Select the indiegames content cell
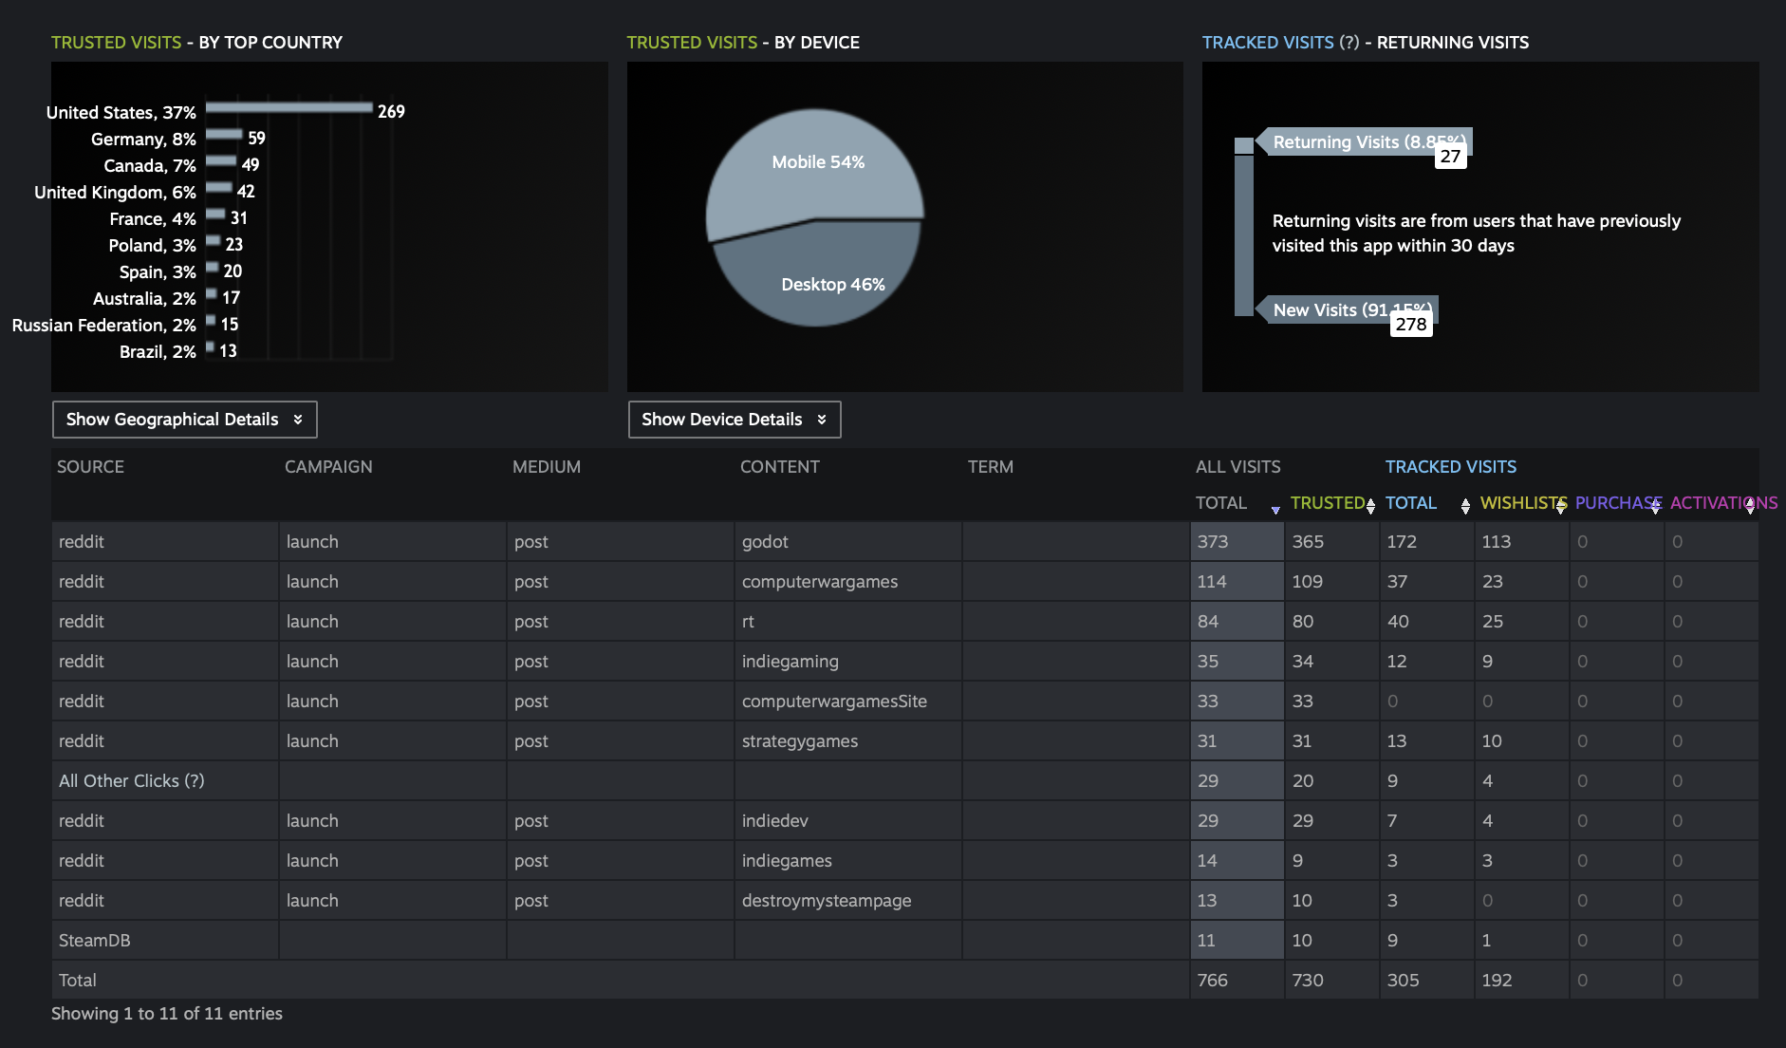This screenshot has height=1048, width=1786. coord(848,861)
